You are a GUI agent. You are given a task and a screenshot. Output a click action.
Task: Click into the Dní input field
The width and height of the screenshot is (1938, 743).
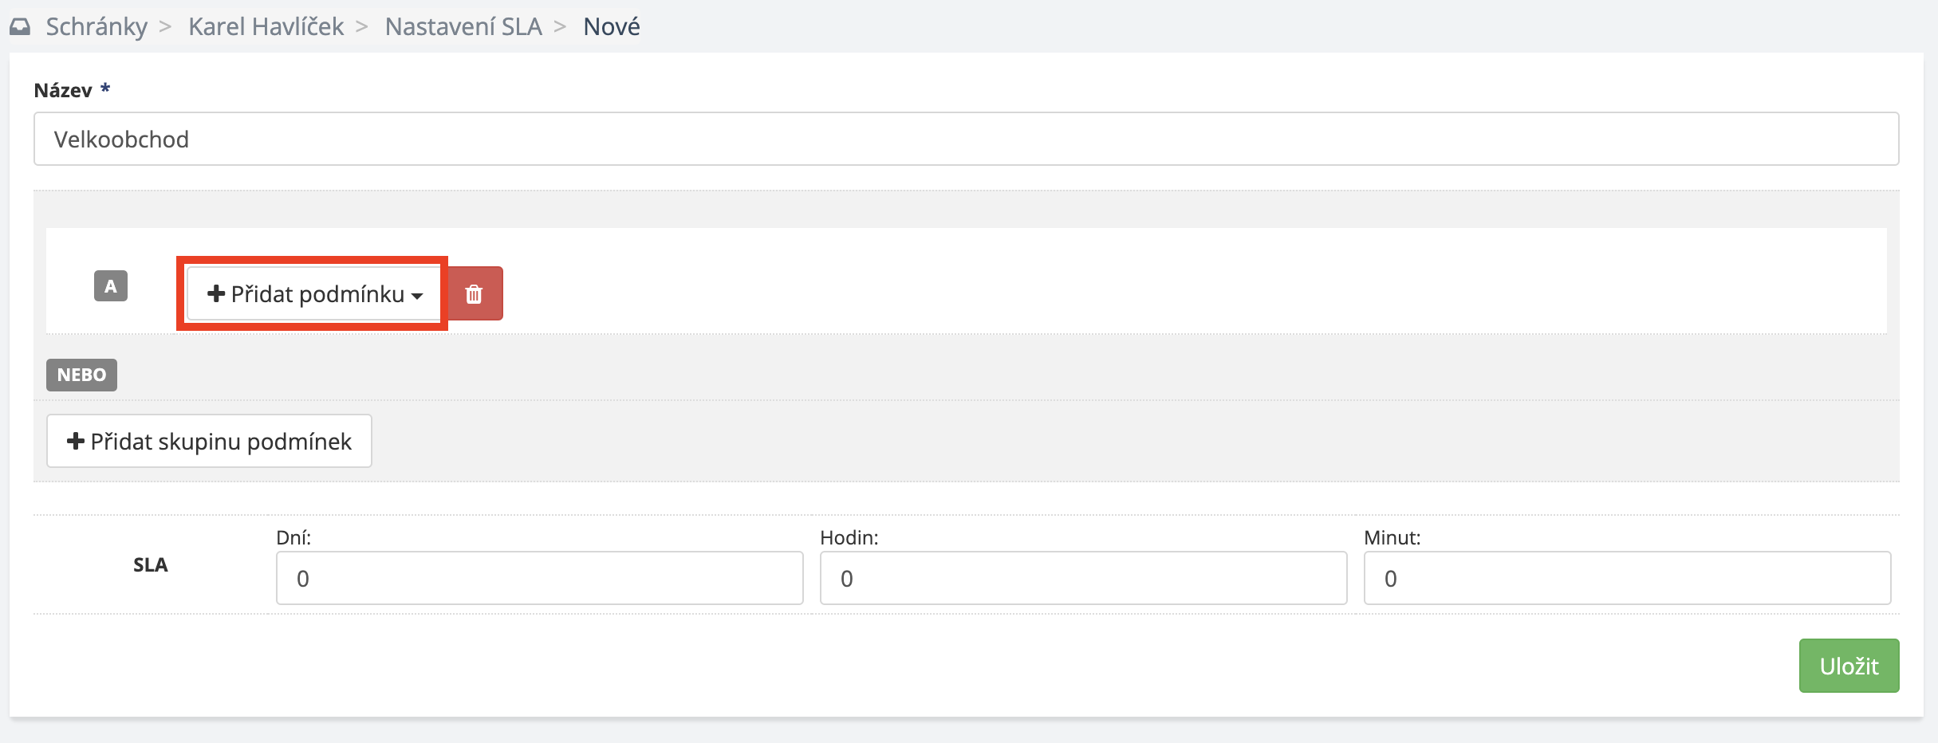point(539,578)
